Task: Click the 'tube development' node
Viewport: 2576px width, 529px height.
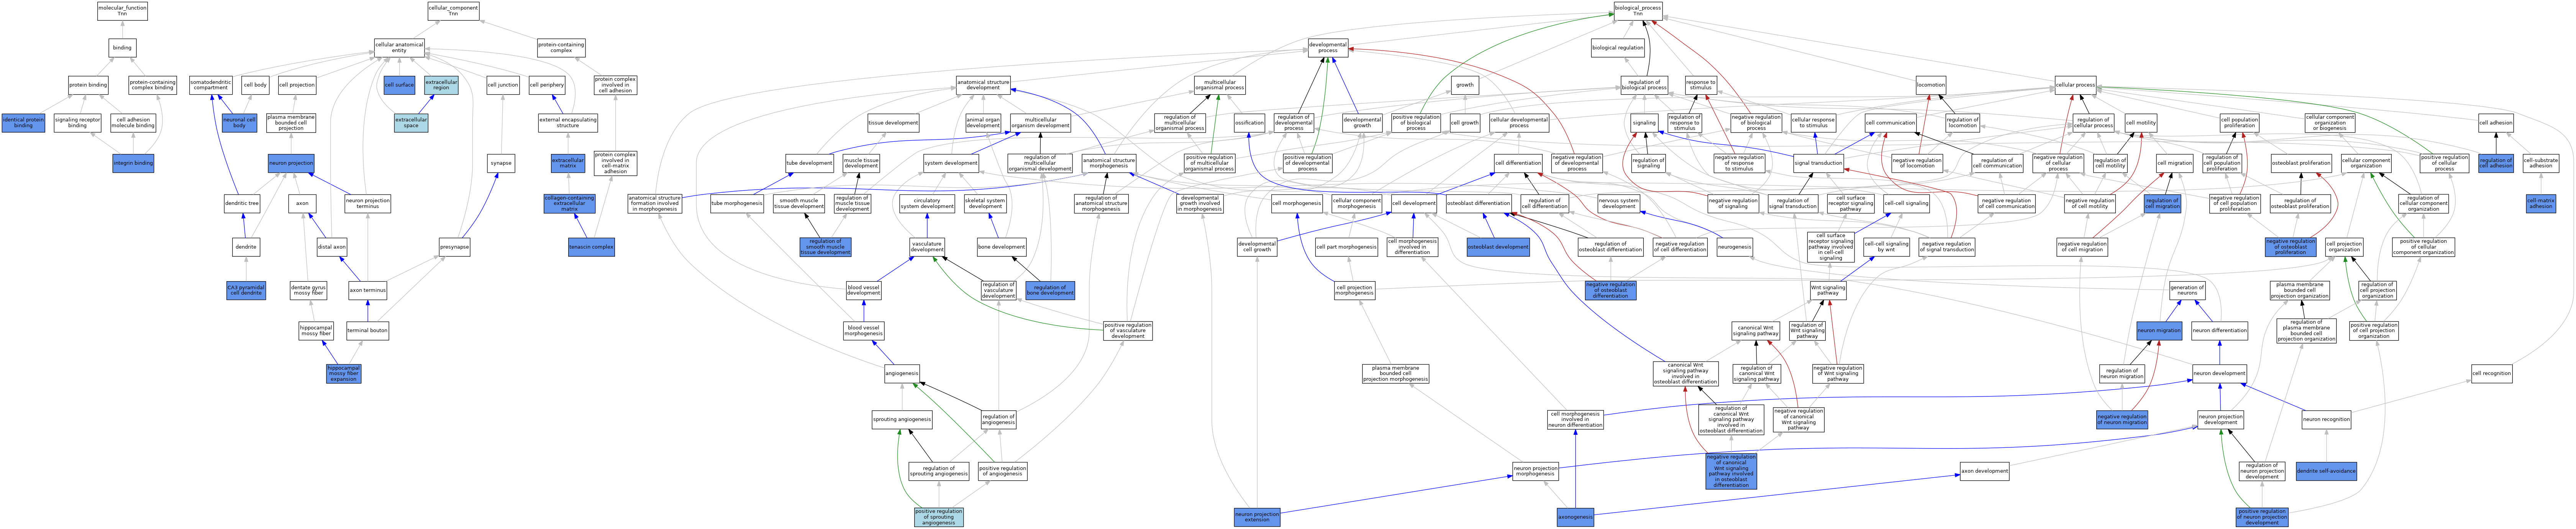Action: tap(809, 163)
